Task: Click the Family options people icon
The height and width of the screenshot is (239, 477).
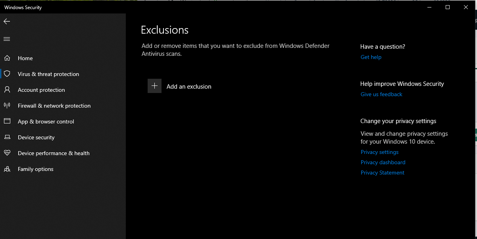Action: [x=7, y=169]
